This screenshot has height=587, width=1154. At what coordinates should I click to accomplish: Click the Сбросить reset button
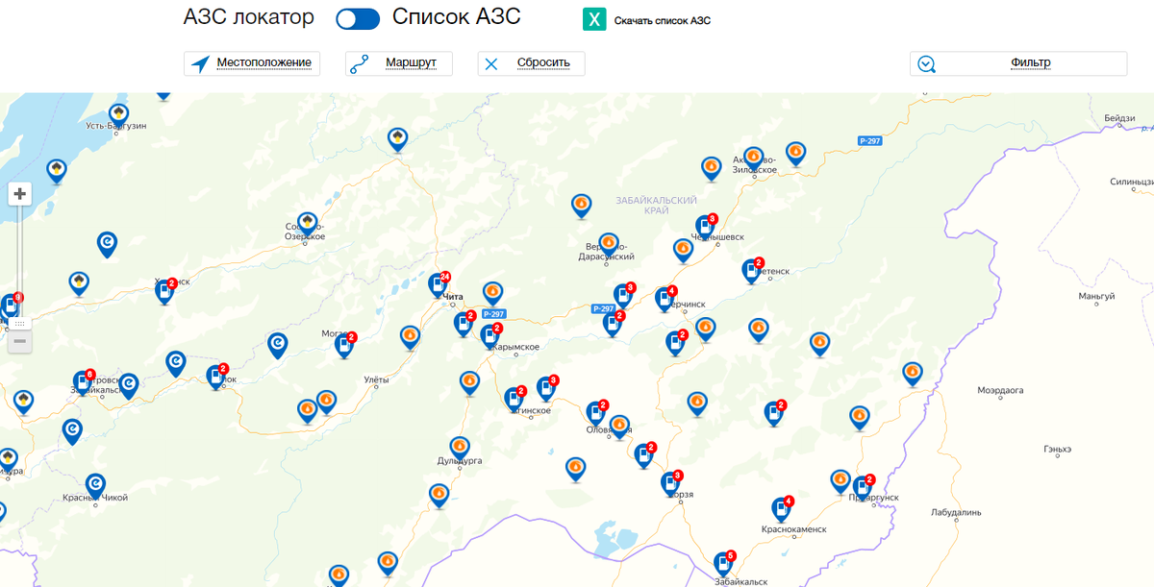tap(531, 63)
